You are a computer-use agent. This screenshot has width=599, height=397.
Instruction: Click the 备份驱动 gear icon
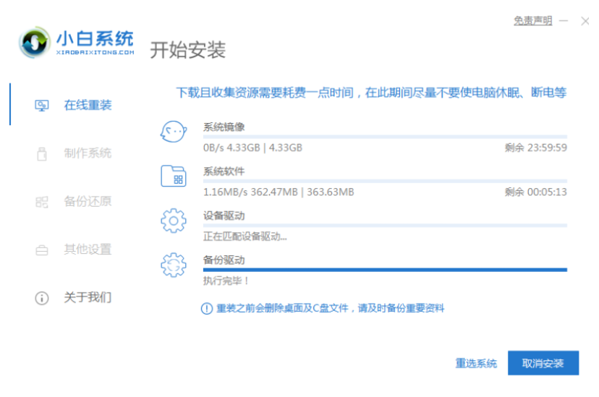(174, 265)
